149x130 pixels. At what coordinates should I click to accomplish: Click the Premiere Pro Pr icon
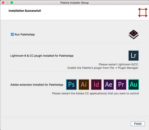pos(121,84)
